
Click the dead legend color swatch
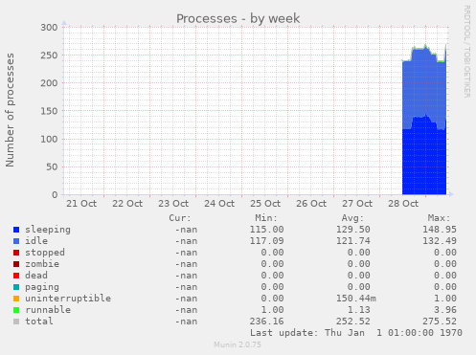point(16,276)
